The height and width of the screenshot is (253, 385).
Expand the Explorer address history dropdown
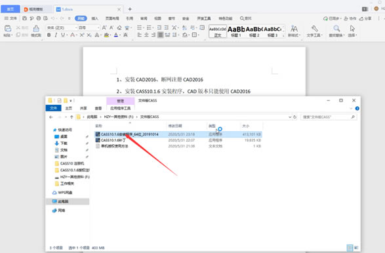(x=290, y=117)
